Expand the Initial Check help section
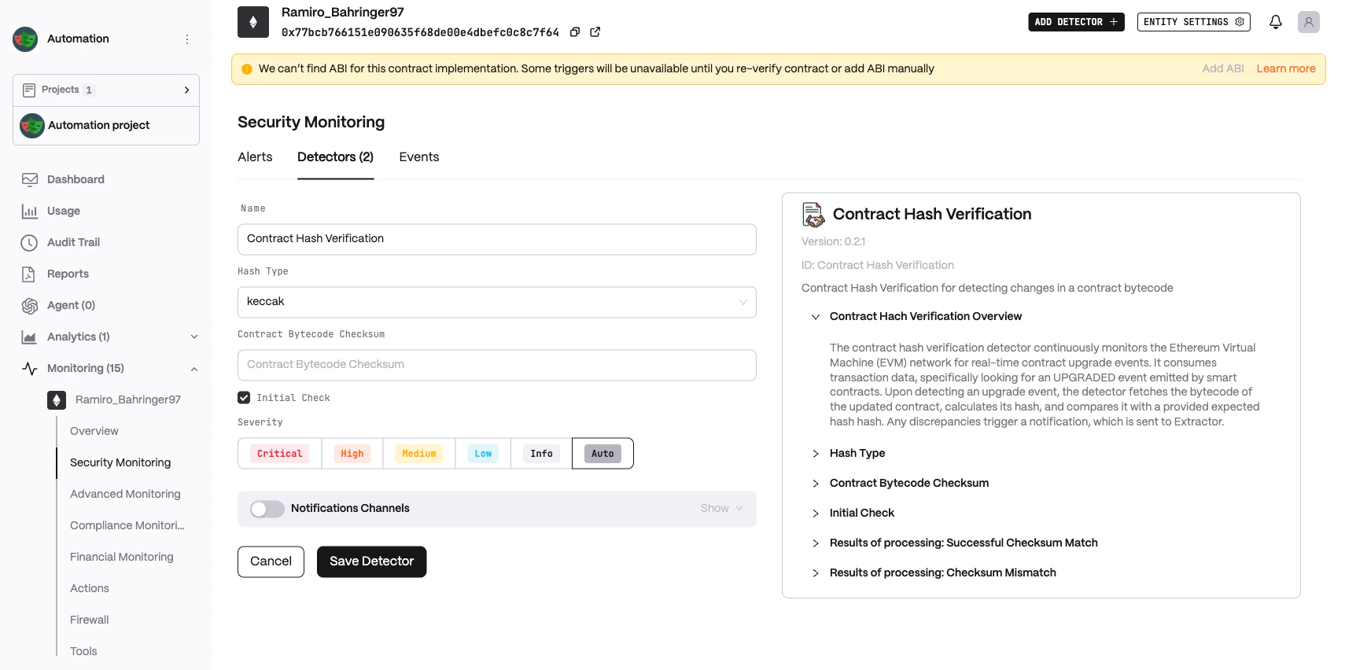 coord(816,514)
